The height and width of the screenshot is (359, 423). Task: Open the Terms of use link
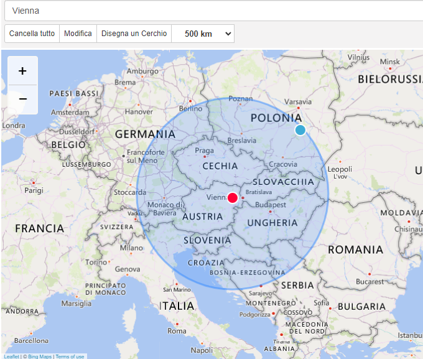[x=70, y=357]
